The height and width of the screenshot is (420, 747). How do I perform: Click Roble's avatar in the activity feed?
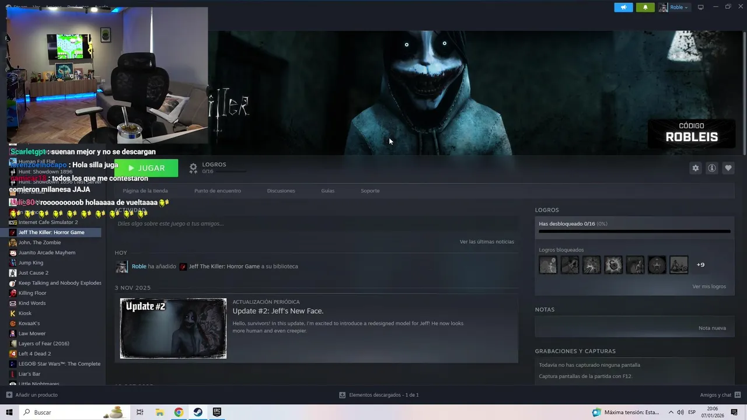pos(121,267)
